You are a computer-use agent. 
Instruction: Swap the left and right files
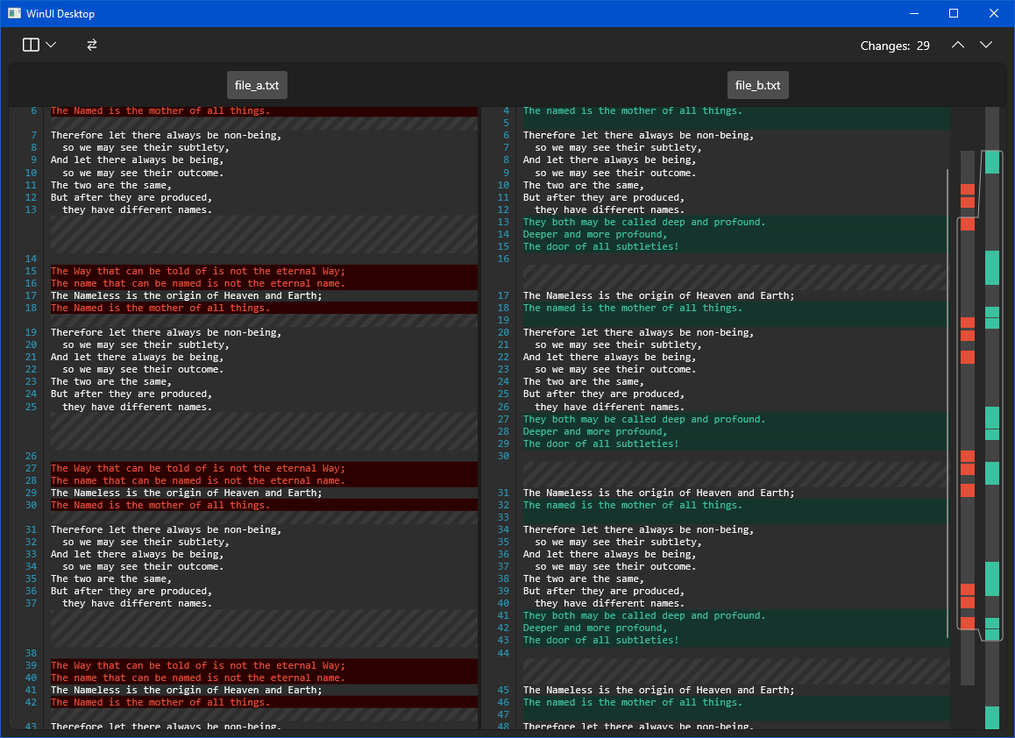pos(92,45)
